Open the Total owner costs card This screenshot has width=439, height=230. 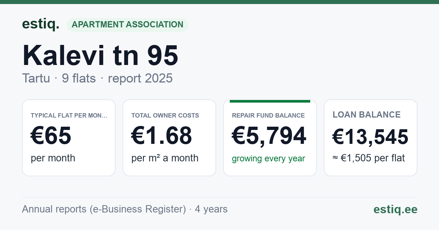pyautogui.click(x=169, y=138)
